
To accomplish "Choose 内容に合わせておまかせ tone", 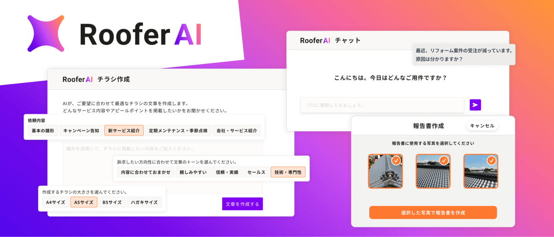I will pos(146,172).
